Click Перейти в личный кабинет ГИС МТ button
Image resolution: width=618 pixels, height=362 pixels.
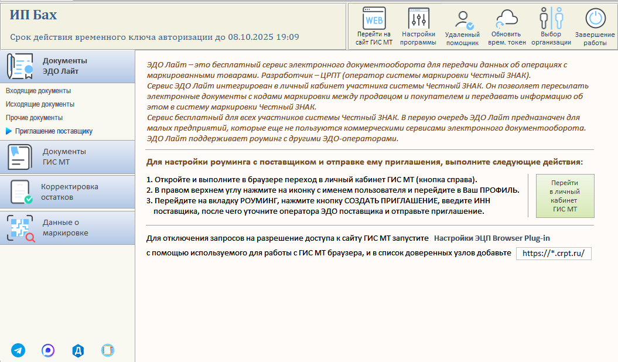tap(565, 196)
